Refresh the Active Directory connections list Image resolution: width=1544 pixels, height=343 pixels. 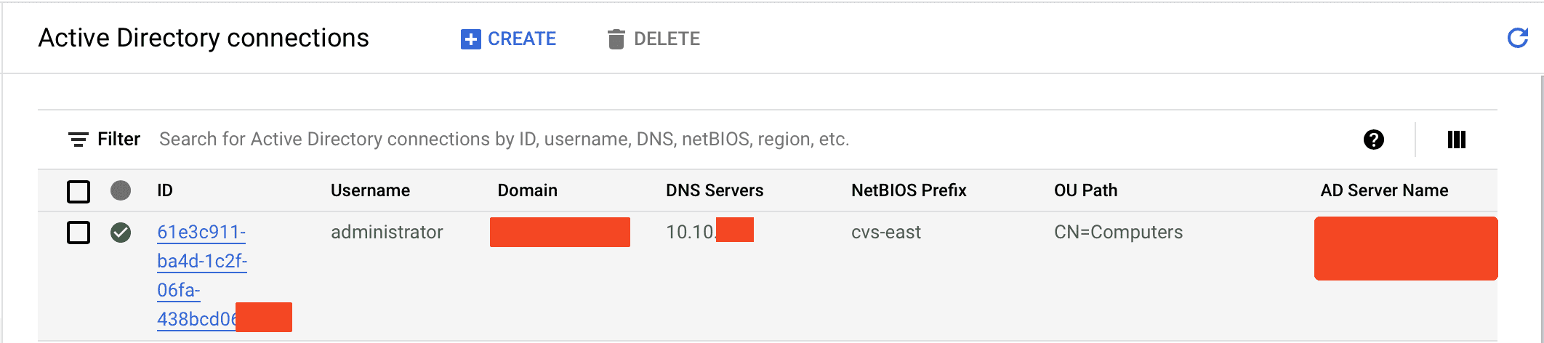pos(1518,38)
